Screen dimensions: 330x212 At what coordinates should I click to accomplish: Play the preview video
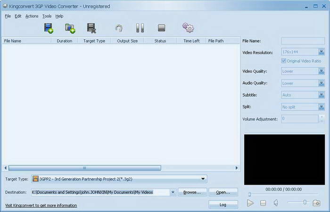(250, 203)
